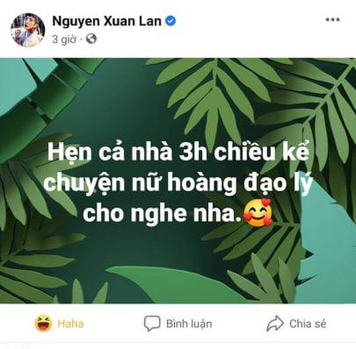Select the Bình luận text button
Viewport: 356px width, 349px height.
189,324
